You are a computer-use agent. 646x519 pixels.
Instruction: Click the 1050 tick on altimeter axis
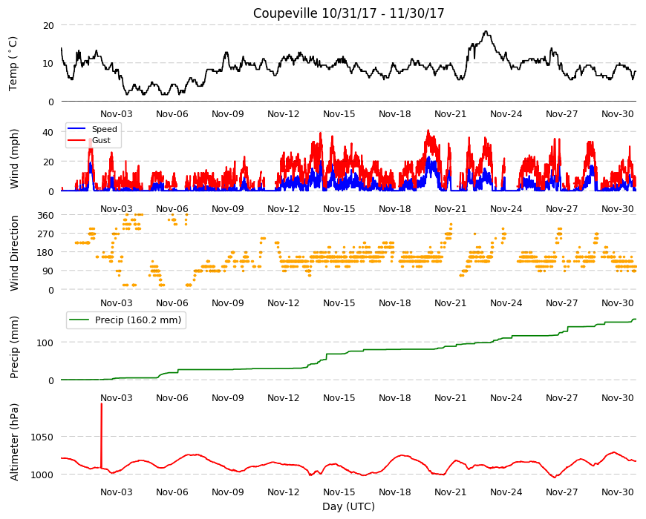[42, 437]
